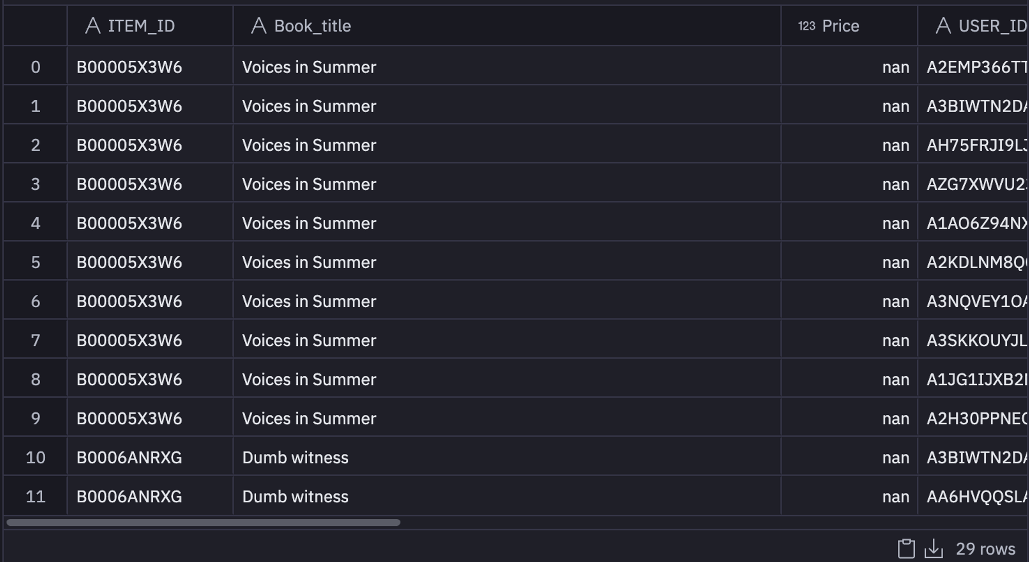The image size is (1029, 562).
Task: Click the text type icon beside Book_title
Action: (258, 26)
